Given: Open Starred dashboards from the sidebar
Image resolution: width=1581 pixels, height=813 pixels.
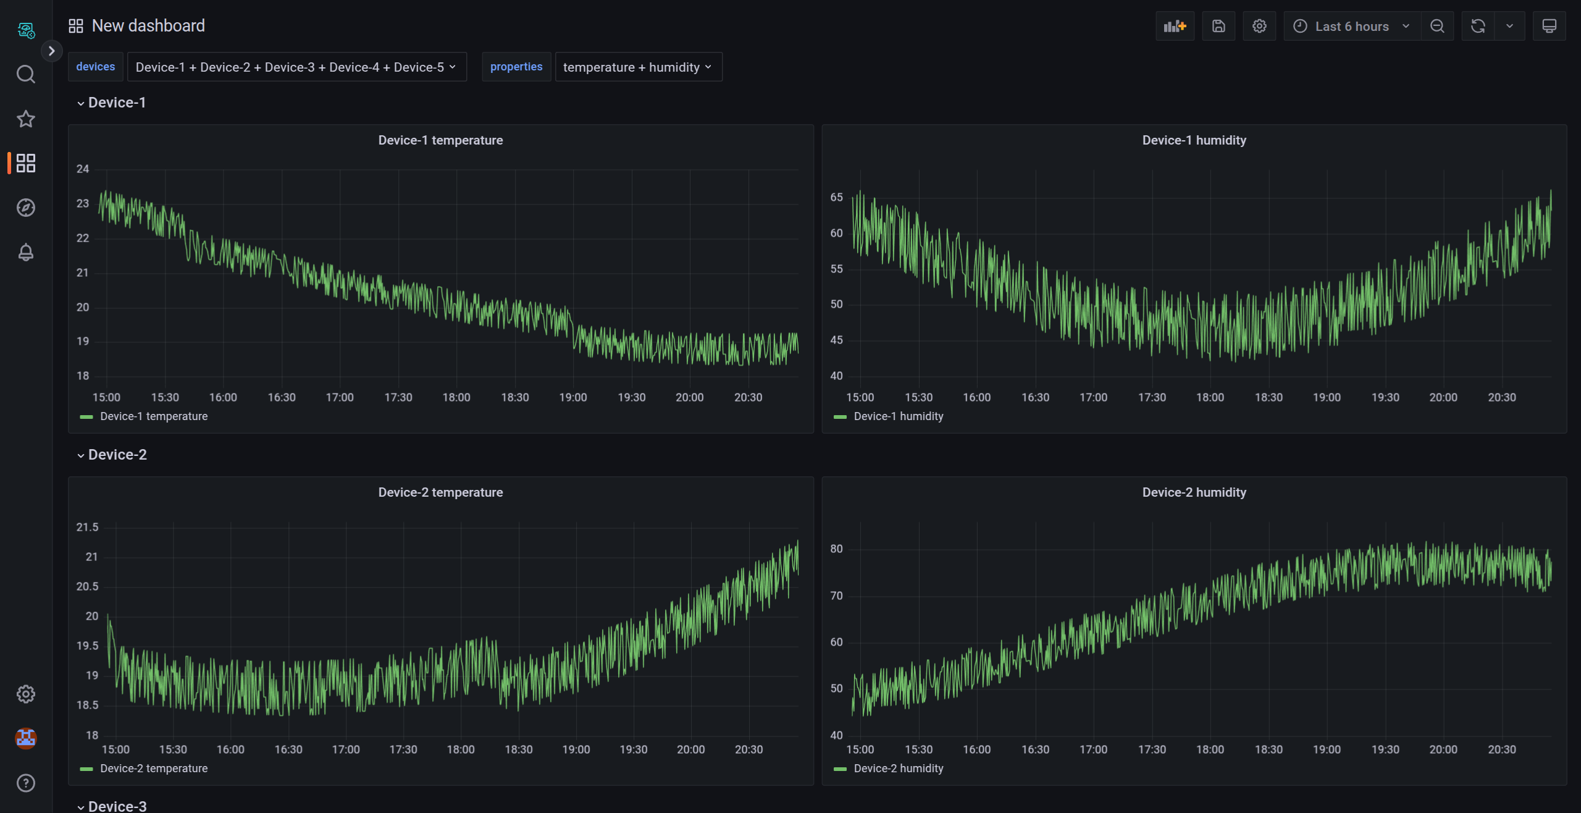Looking at the screenshot, I should pos(26,118).
